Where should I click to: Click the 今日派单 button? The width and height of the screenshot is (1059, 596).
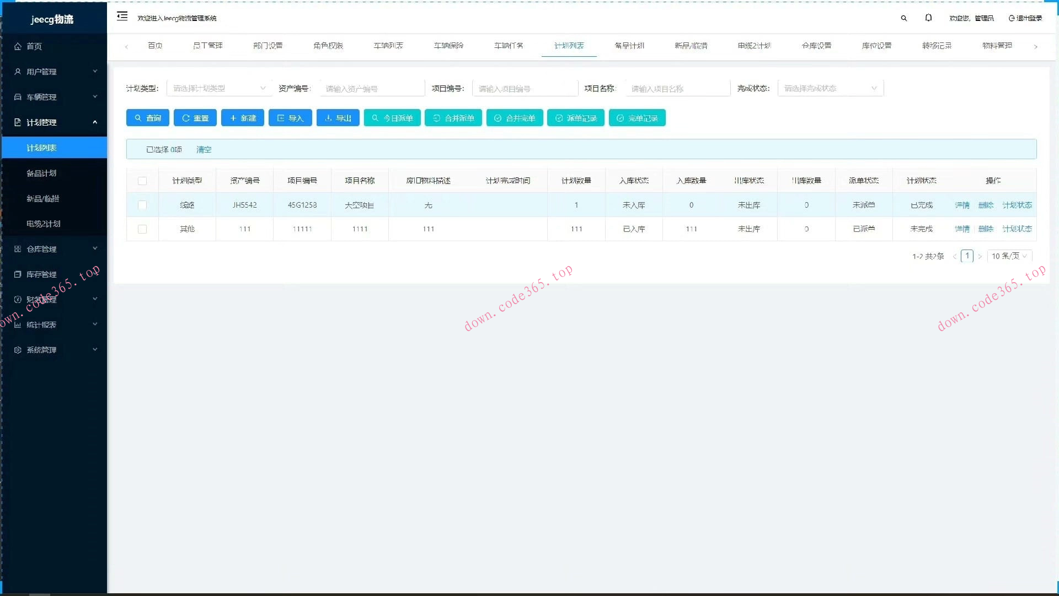pos(392,118)
